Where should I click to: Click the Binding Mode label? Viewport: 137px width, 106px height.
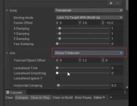click(x=23, y=18)
